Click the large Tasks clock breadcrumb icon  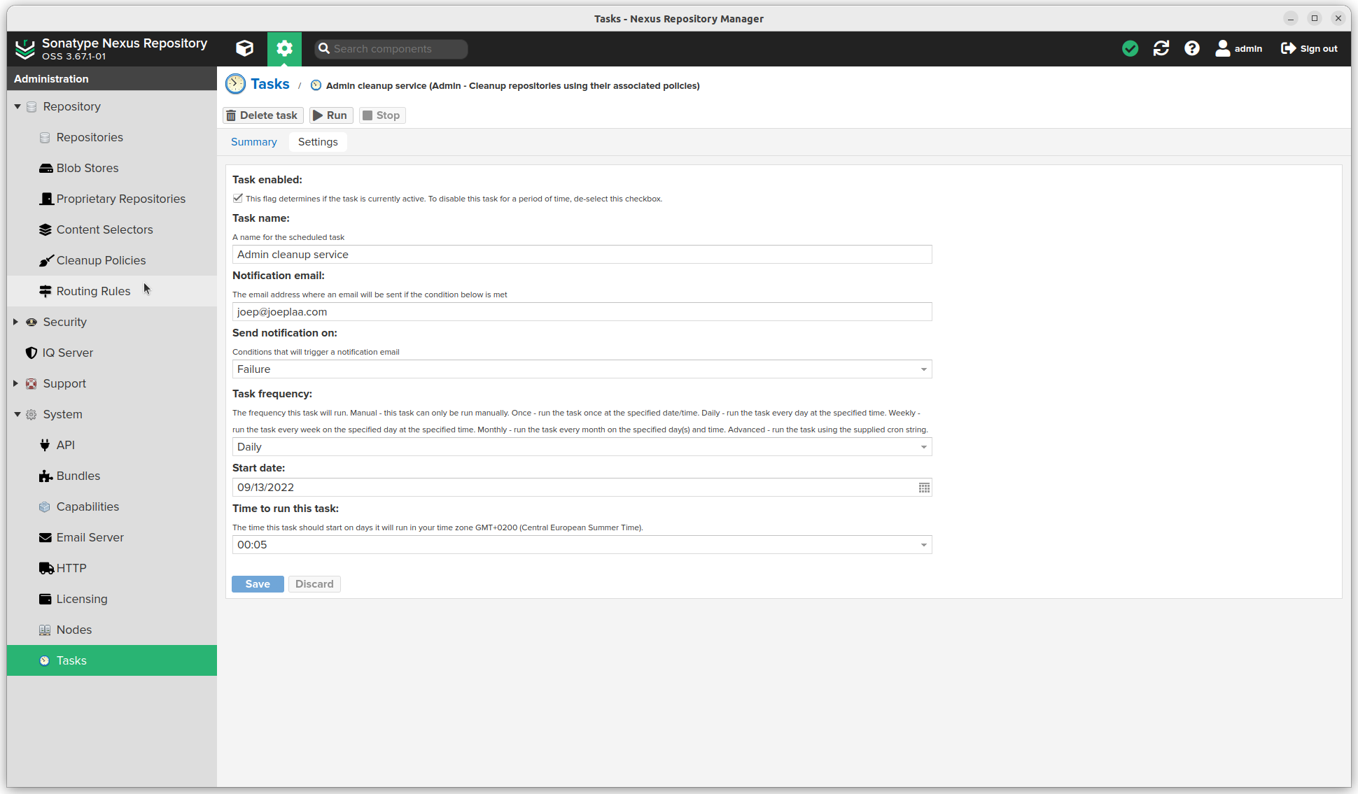[236, 84]
